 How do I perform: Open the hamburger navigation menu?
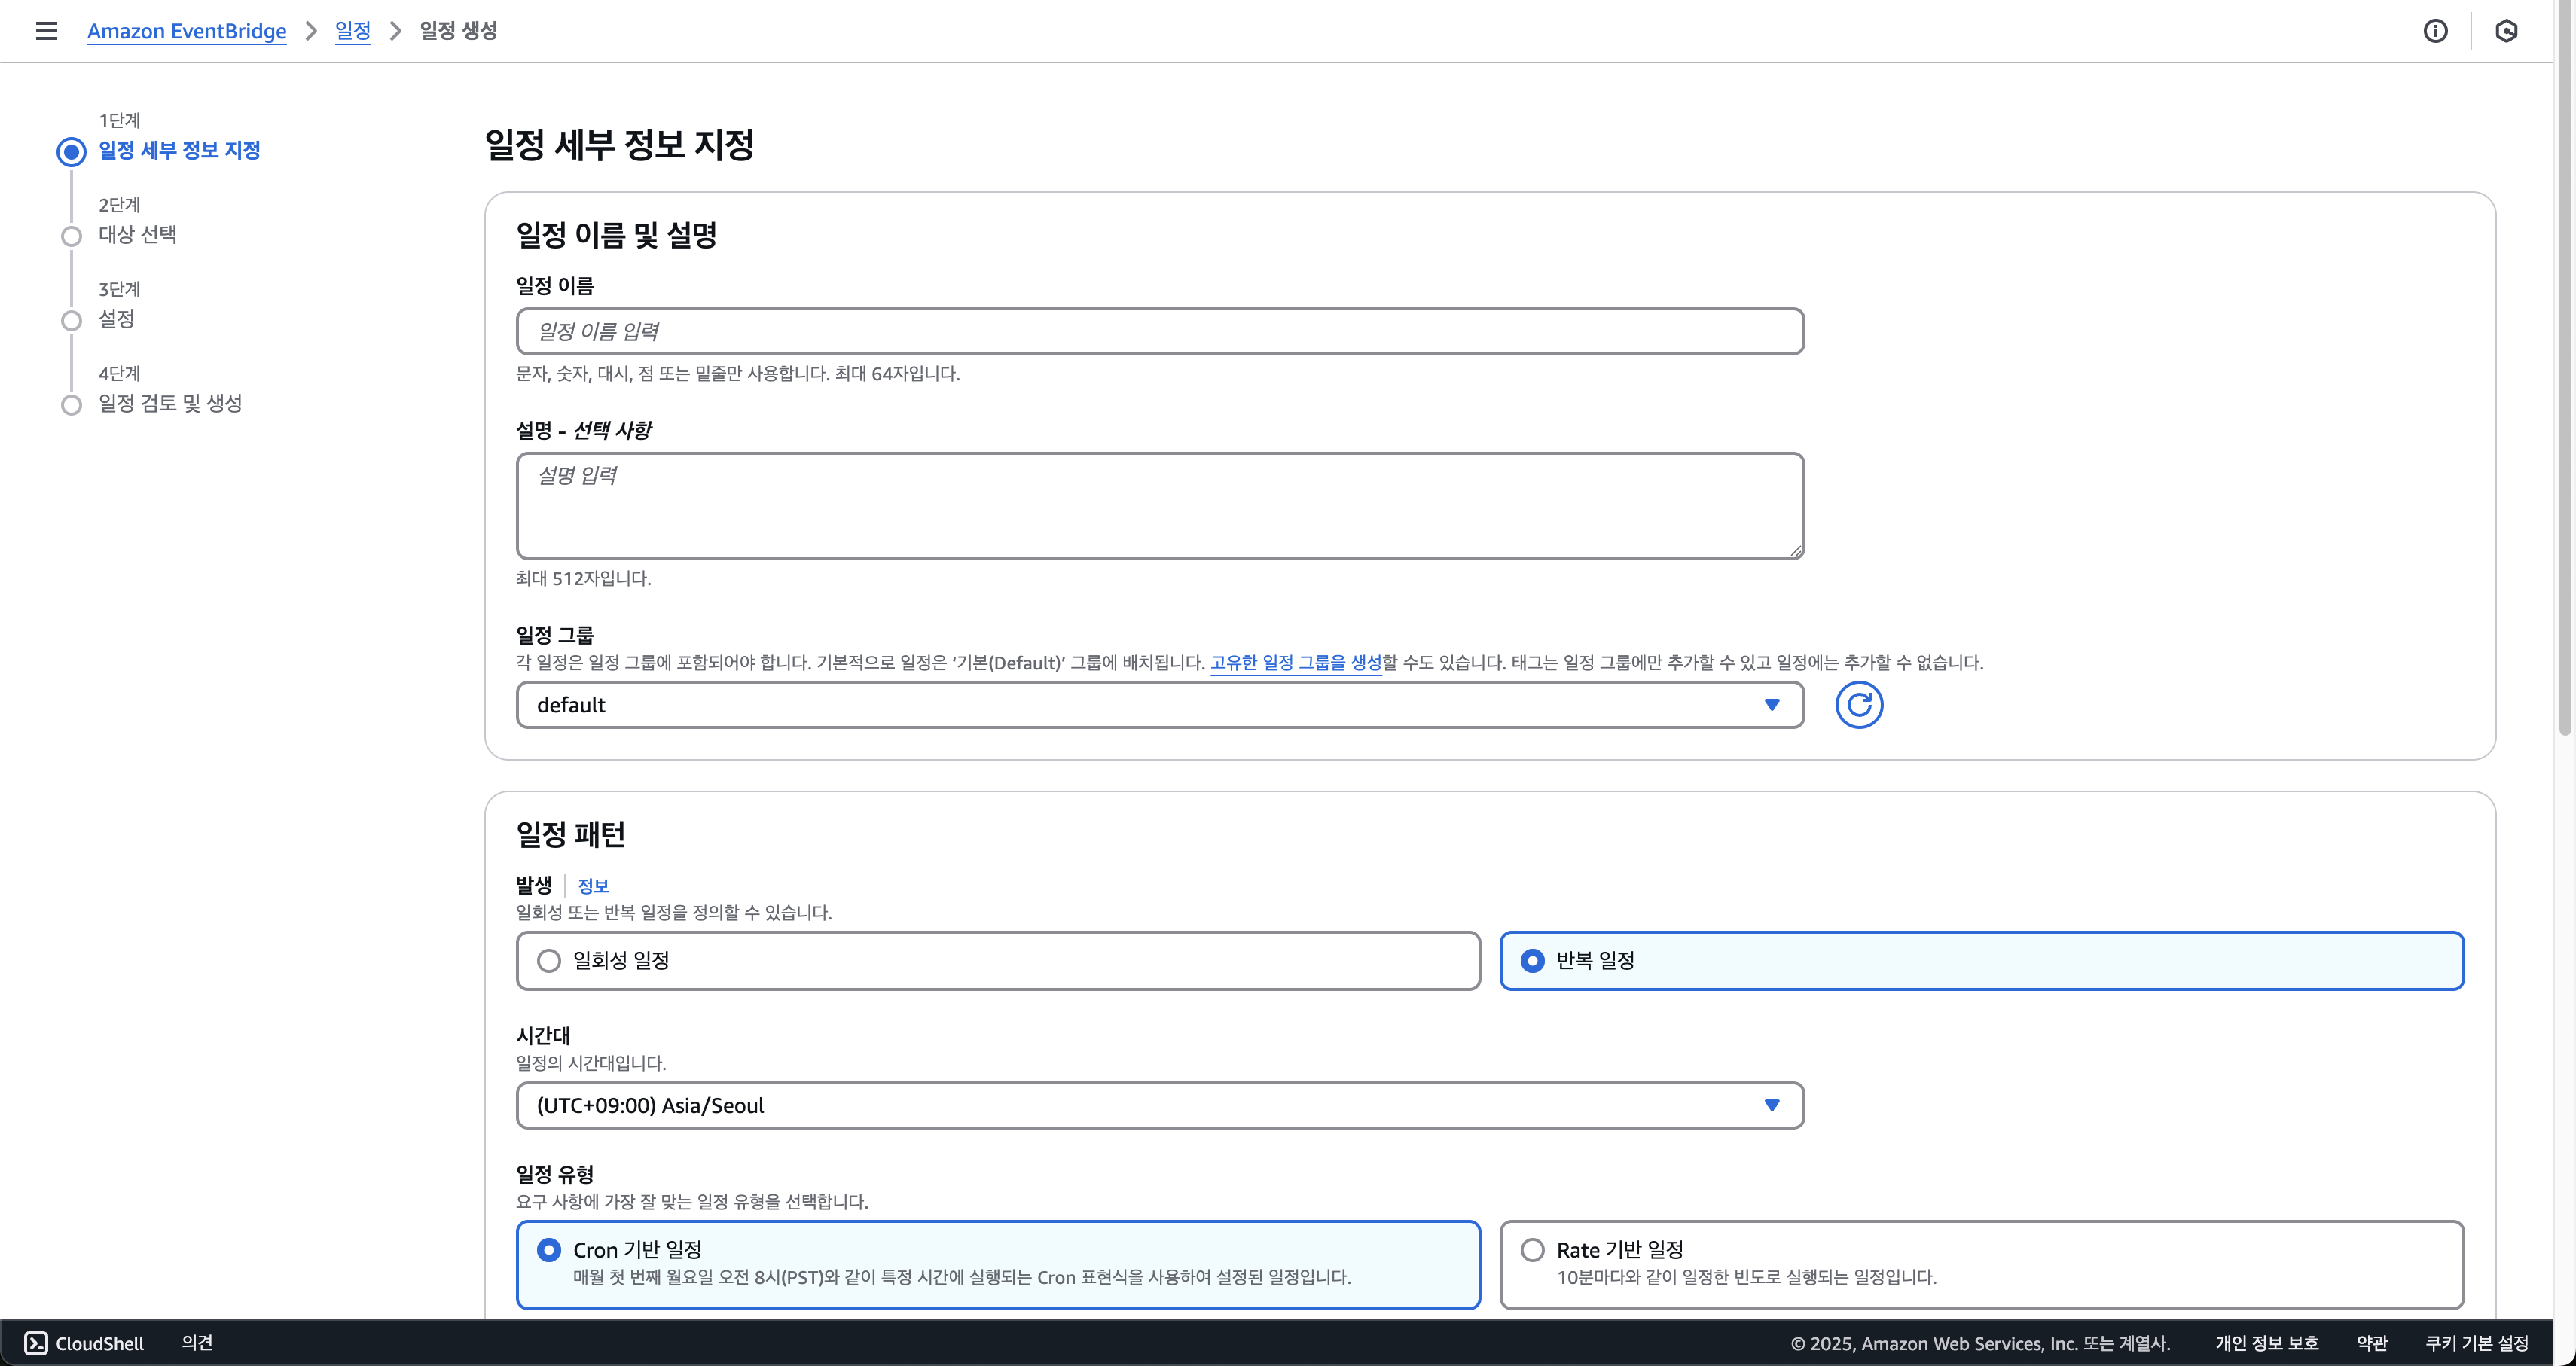click(46, 31)
